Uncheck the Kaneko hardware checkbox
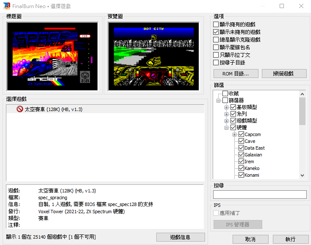This screenshot has height=245, width=311. point(241,168)
